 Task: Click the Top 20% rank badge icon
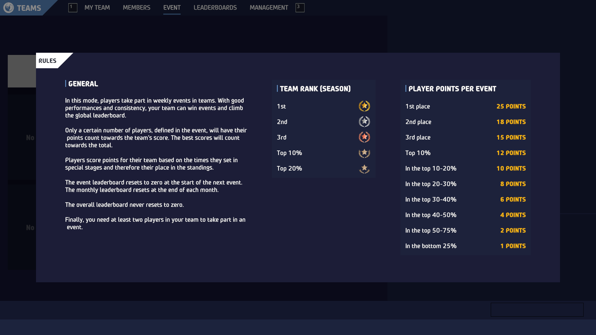[x=364, y=169]
